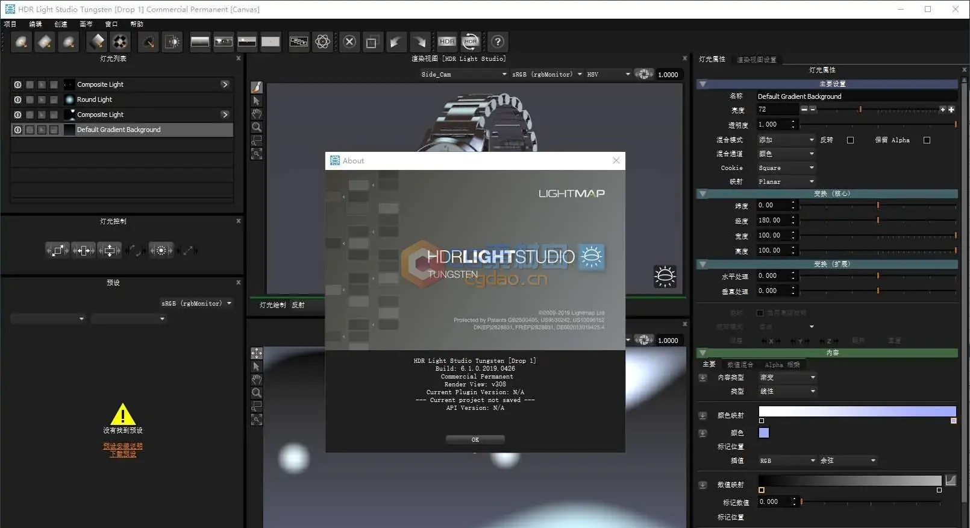Click the lavender 颜色 color swatch
The width and height of the screenshot is (970, 528).
764,433
